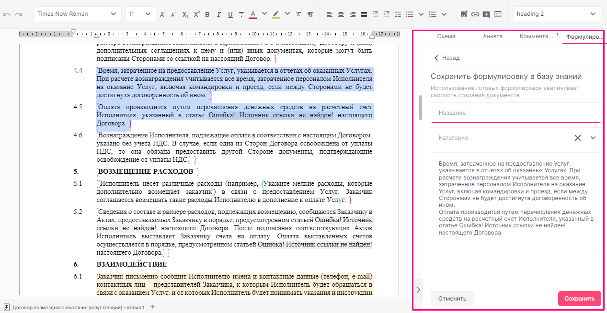The width and height of the screenshot is (607, 313).
Task: Center-align the text
Action: 341,14
